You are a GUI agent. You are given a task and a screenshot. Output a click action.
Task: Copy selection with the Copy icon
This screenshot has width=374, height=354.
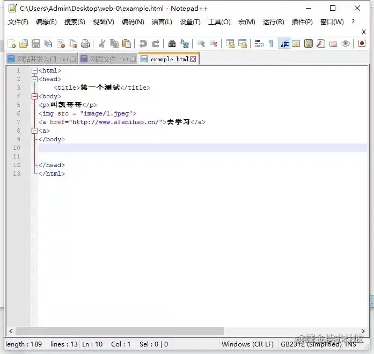click(x=114, y=44)
